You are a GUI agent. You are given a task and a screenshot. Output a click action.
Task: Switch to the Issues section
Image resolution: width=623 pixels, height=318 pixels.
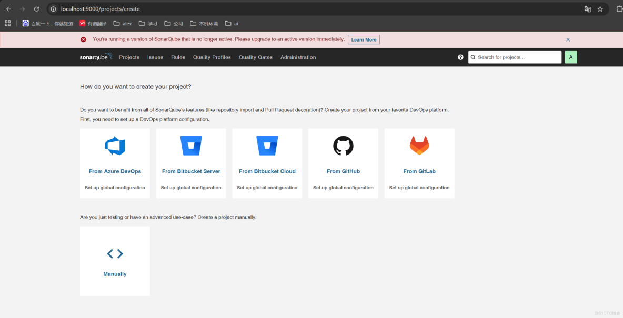pyautogui.click(x=155, y=57)
